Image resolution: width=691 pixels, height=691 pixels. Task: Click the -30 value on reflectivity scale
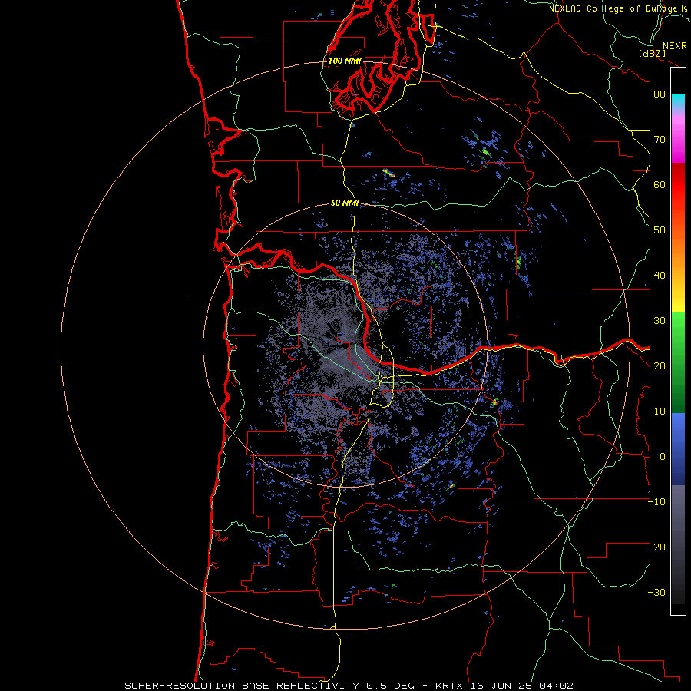click(x=656, y=593)
